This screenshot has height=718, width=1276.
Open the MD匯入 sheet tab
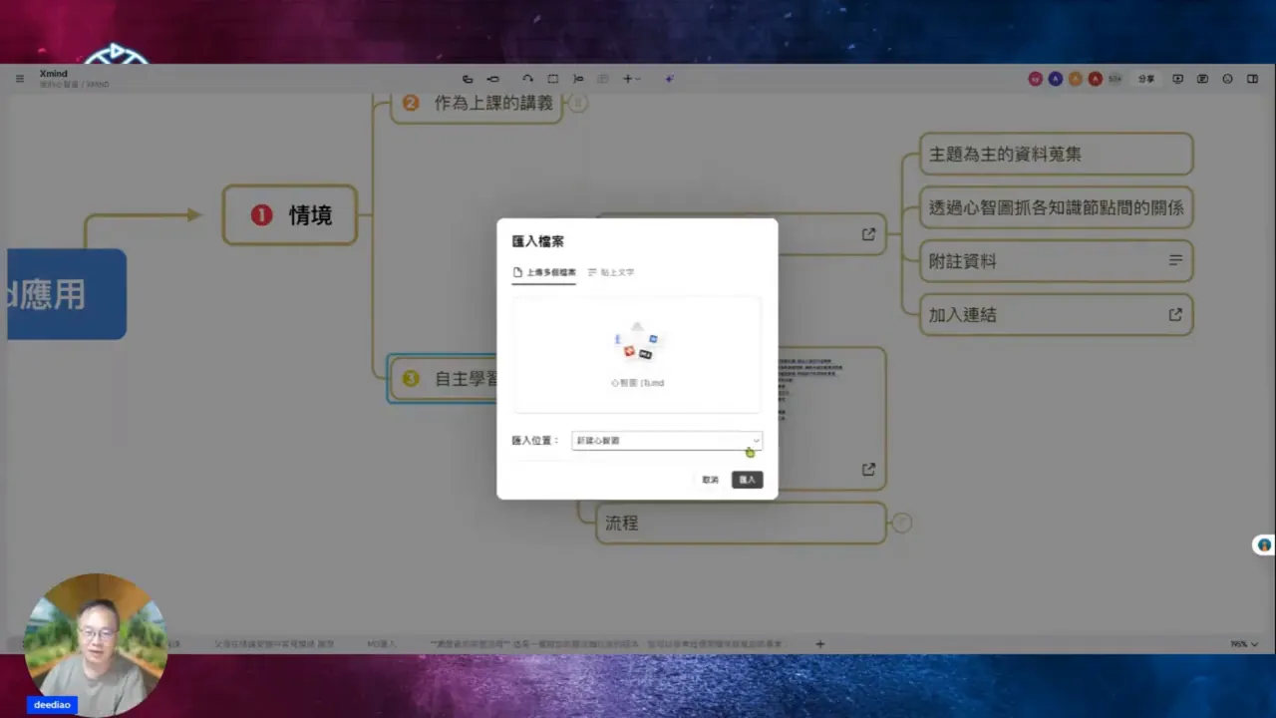(380, 644)
